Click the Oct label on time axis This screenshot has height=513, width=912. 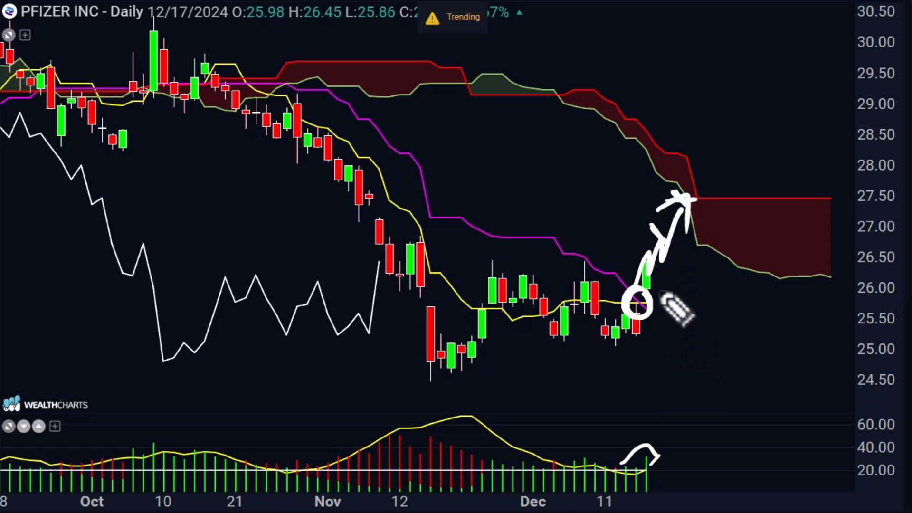92,502
